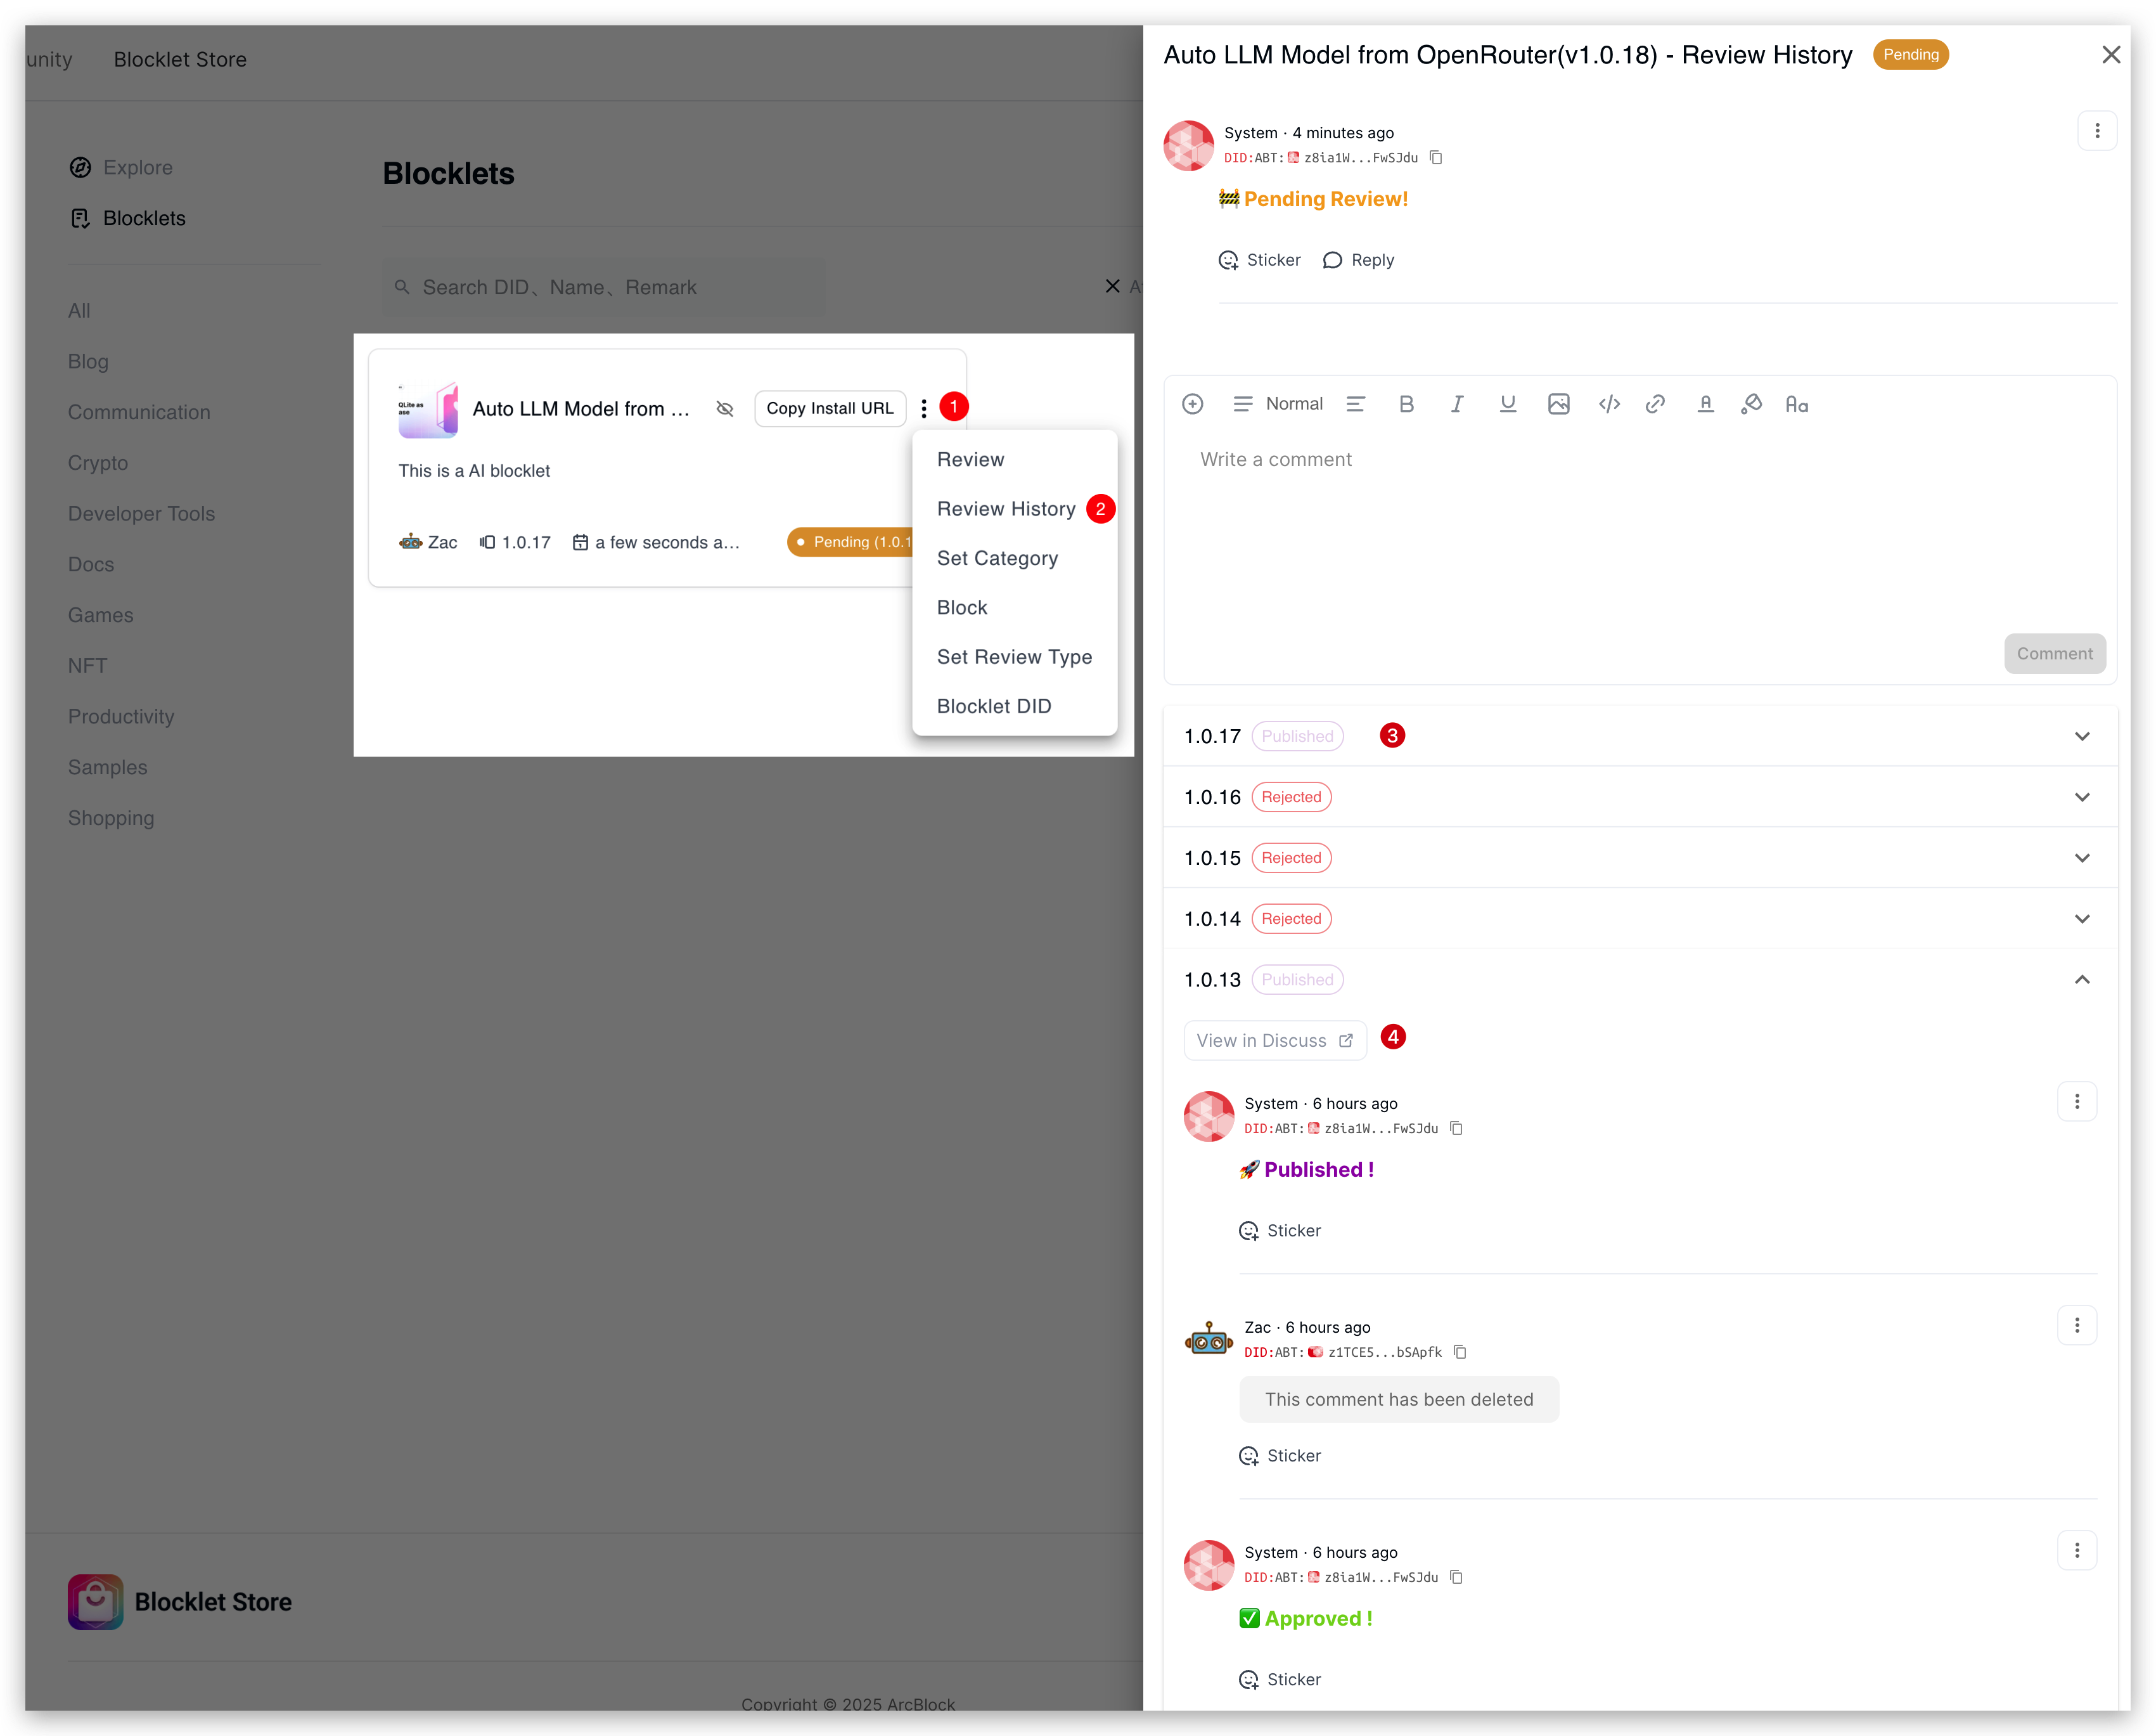Click the Copy Install URL button
The width and height of the screenshot is (2156, 1736).
[829, 408]
